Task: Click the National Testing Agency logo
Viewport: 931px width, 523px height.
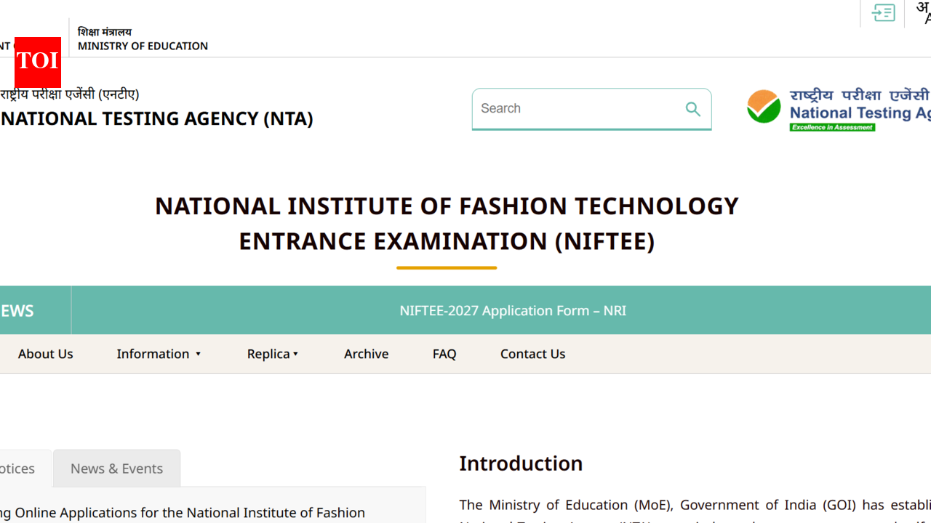Action: 839,110
